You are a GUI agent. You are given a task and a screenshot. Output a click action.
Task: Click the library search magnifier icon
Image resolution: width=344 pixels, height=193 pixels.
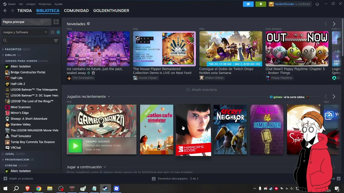pyautogui.click(x=5, y=40)
